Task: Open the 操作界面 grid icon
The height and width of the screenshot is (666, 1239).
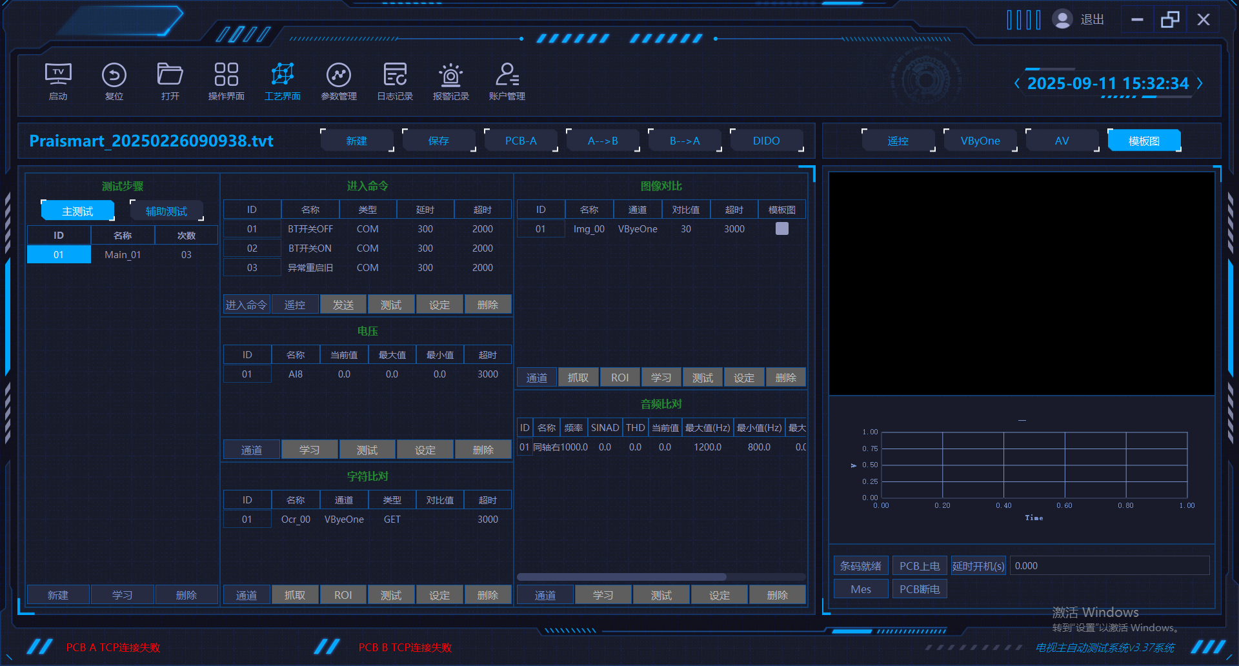Action: (x=226, y=76)
